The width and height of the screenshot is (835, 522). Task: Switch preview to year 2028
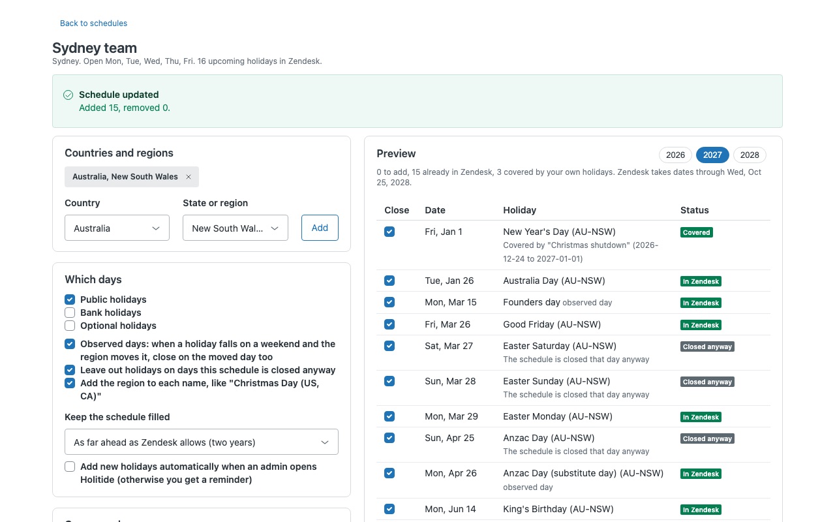coord(750,155)
